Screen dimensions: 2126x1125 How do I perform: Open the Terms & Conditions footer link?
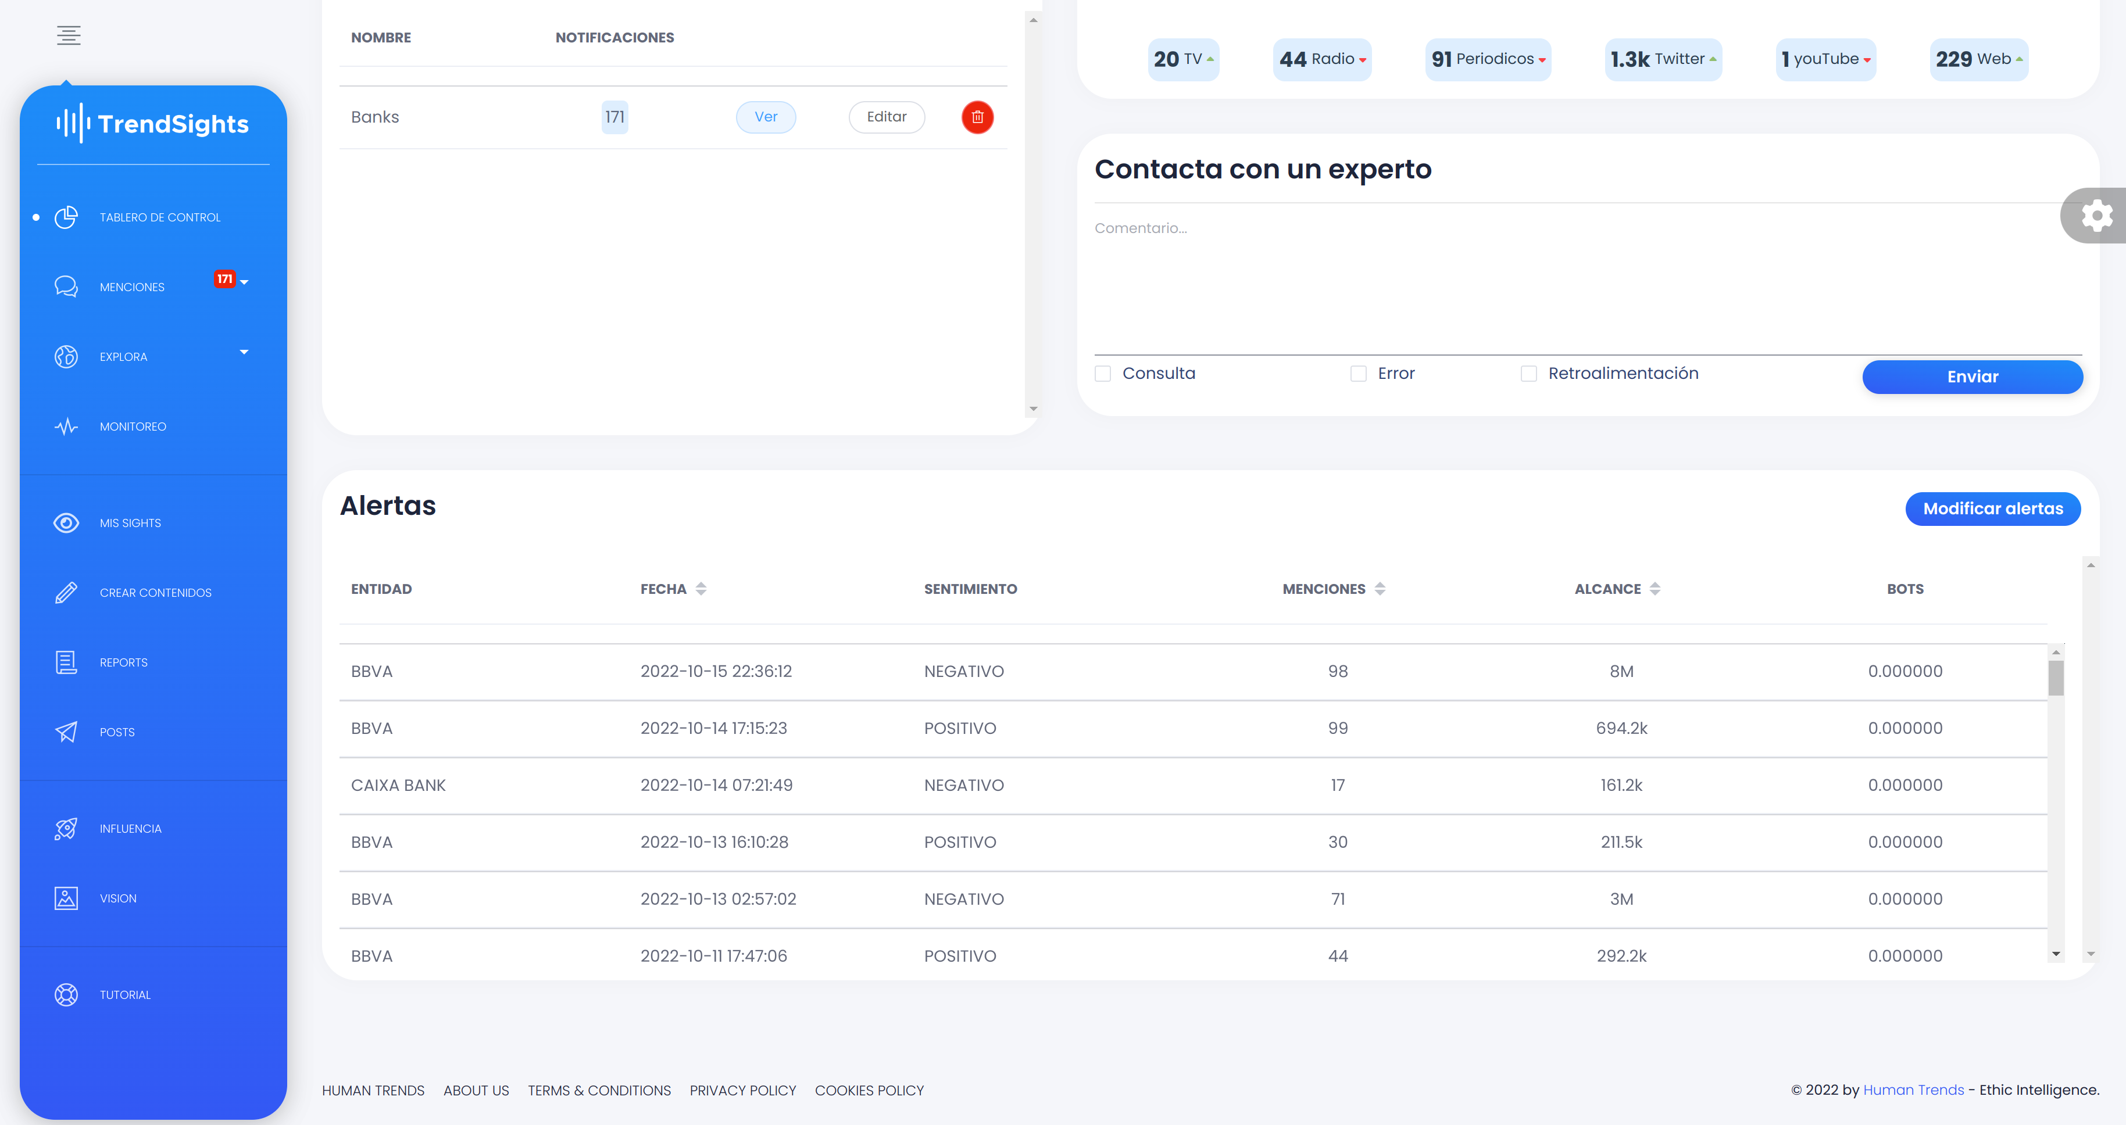tap(599, 1090)
